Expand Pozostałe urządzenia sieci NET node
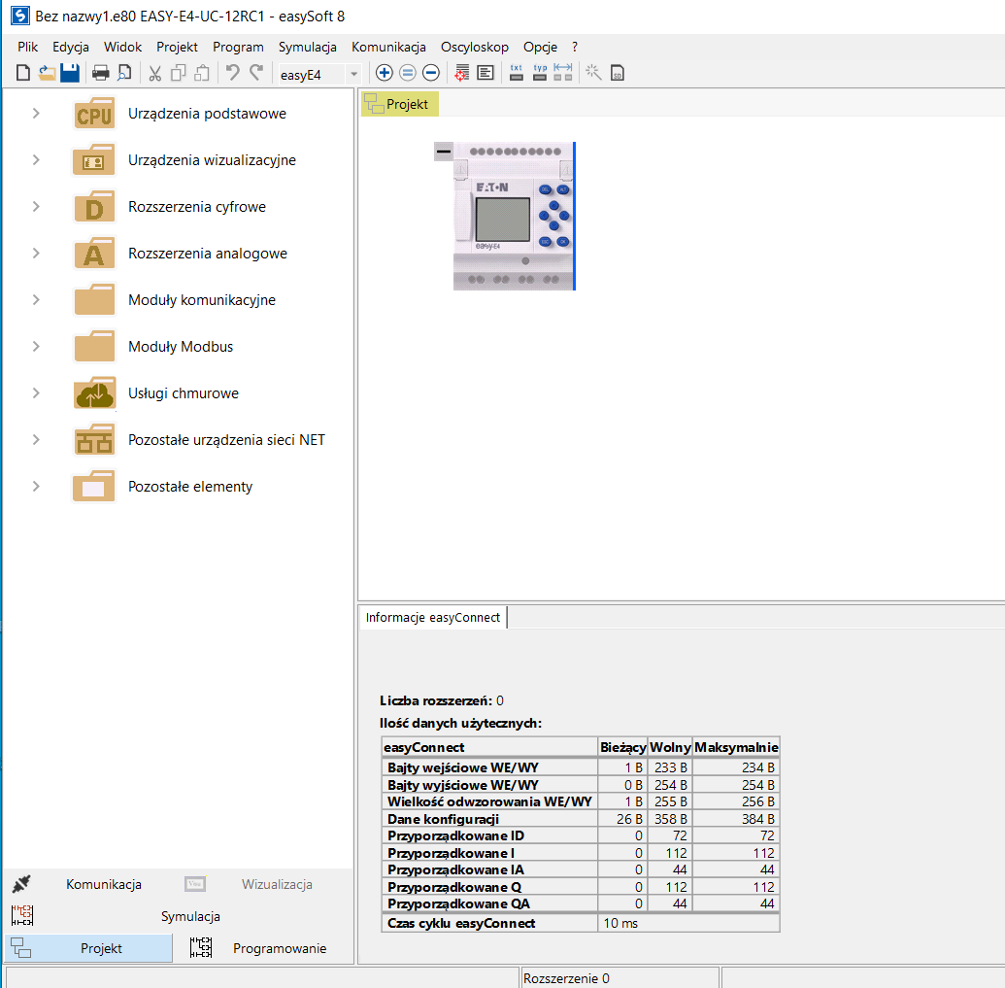The height and width of the screenshot is (988, 1005). [x=36, y=440]
